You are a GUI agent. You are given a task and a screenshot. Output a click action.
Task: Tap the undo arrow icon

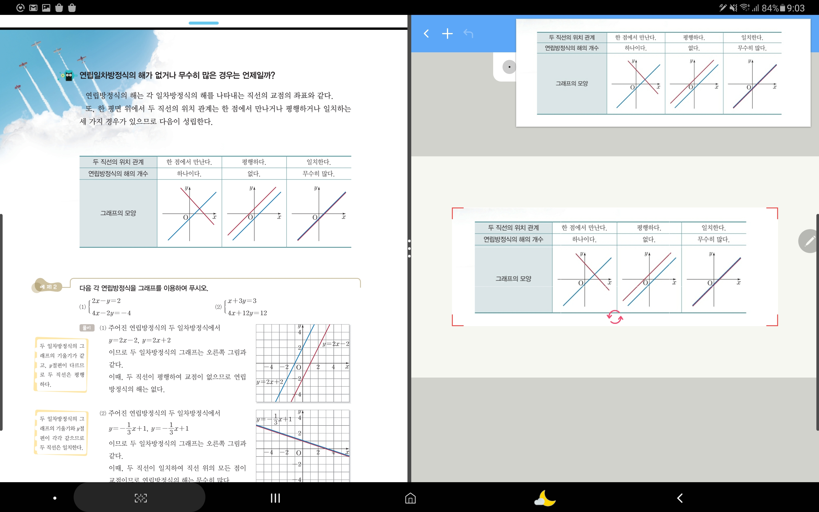point(468,34)
